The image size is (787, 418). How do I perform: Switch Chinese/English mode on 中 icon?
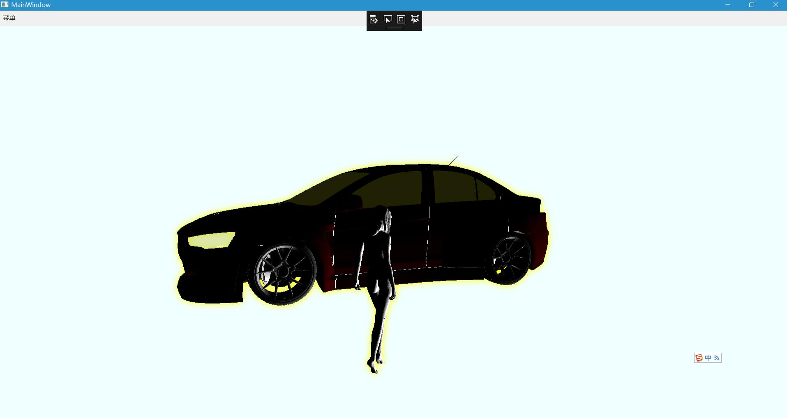click(708, 358)
